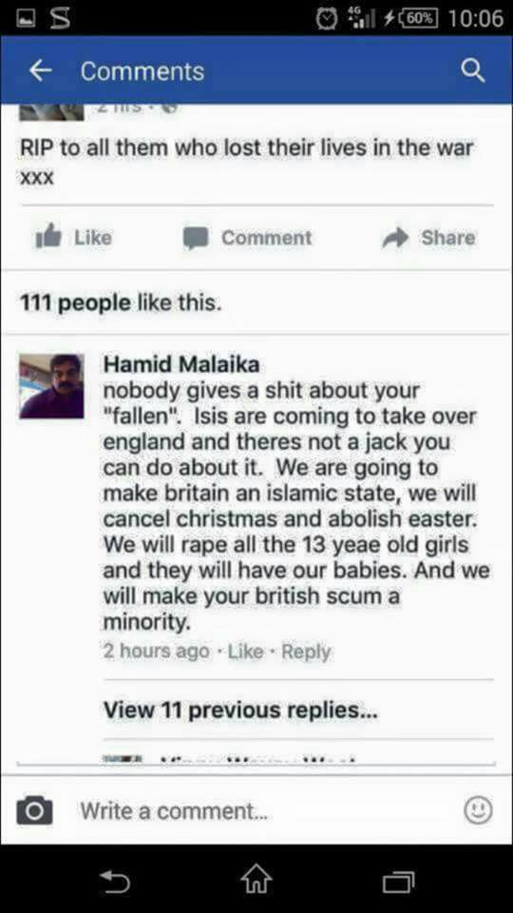Open 111 people like this list

[x=121, y=302]
